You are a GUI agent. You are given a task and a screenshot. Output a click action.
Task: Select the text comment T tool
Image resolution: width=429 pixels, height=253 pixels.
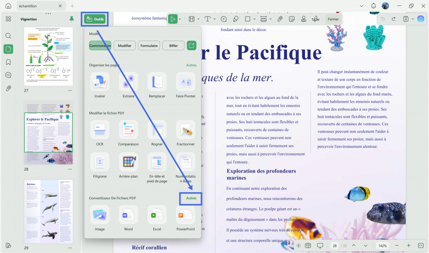click(208, 19)
